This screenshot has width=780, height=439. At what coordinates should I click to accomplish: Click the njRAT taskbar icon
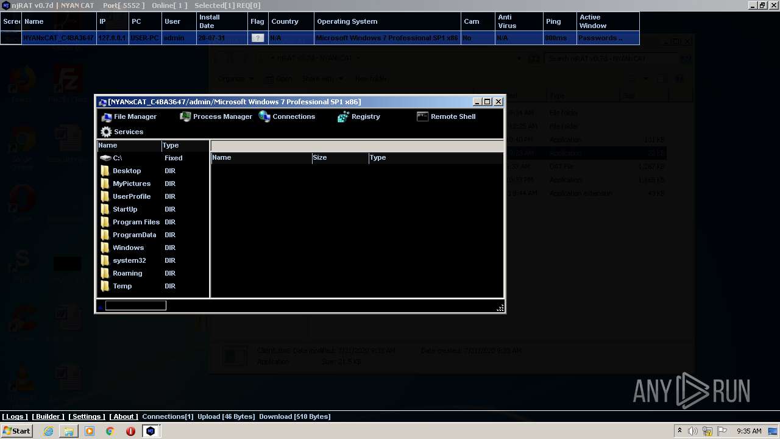coord(151,431)
